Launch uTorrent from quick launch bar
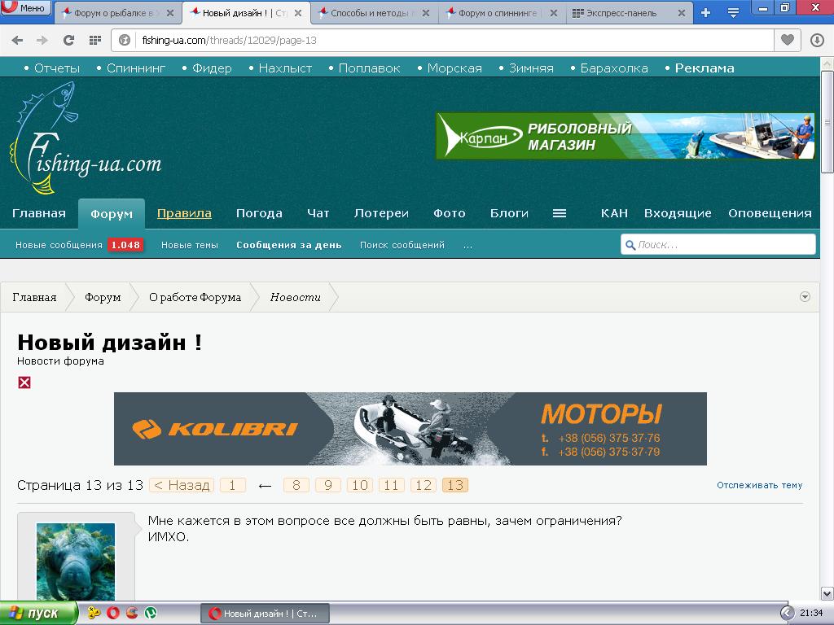Screen dimensions: 834x625 click(x=150, y=613)
